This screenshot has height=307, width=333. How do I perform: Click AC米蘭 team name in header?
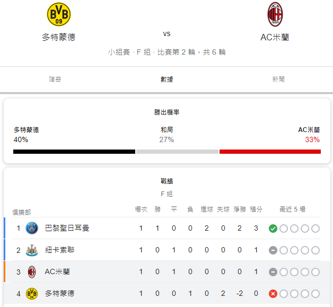(x=275, y=37)
